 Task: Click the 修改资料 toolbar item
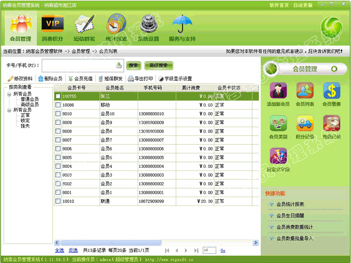[20, 79]
